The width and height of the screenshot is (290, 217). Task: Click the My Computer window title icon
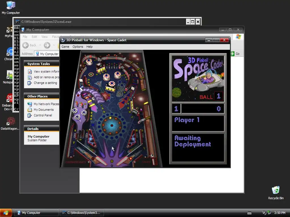pos(23,29)
